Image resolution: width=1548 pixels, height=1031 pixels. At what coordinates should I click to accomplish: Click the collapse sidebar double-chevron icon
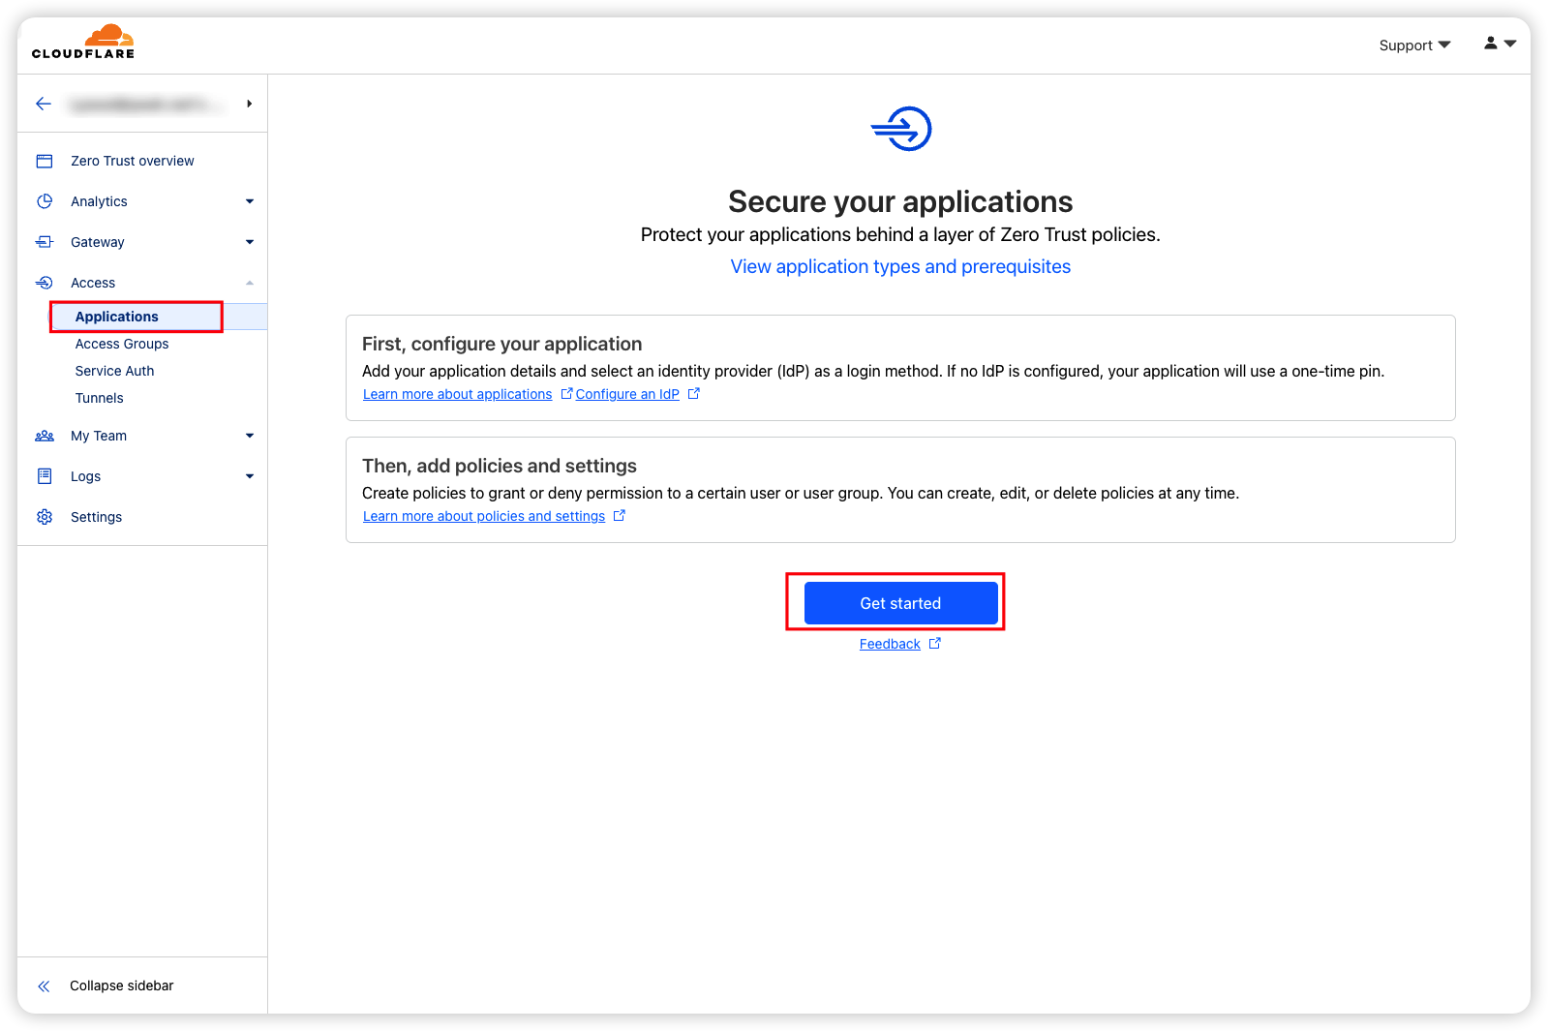[44, 986]
